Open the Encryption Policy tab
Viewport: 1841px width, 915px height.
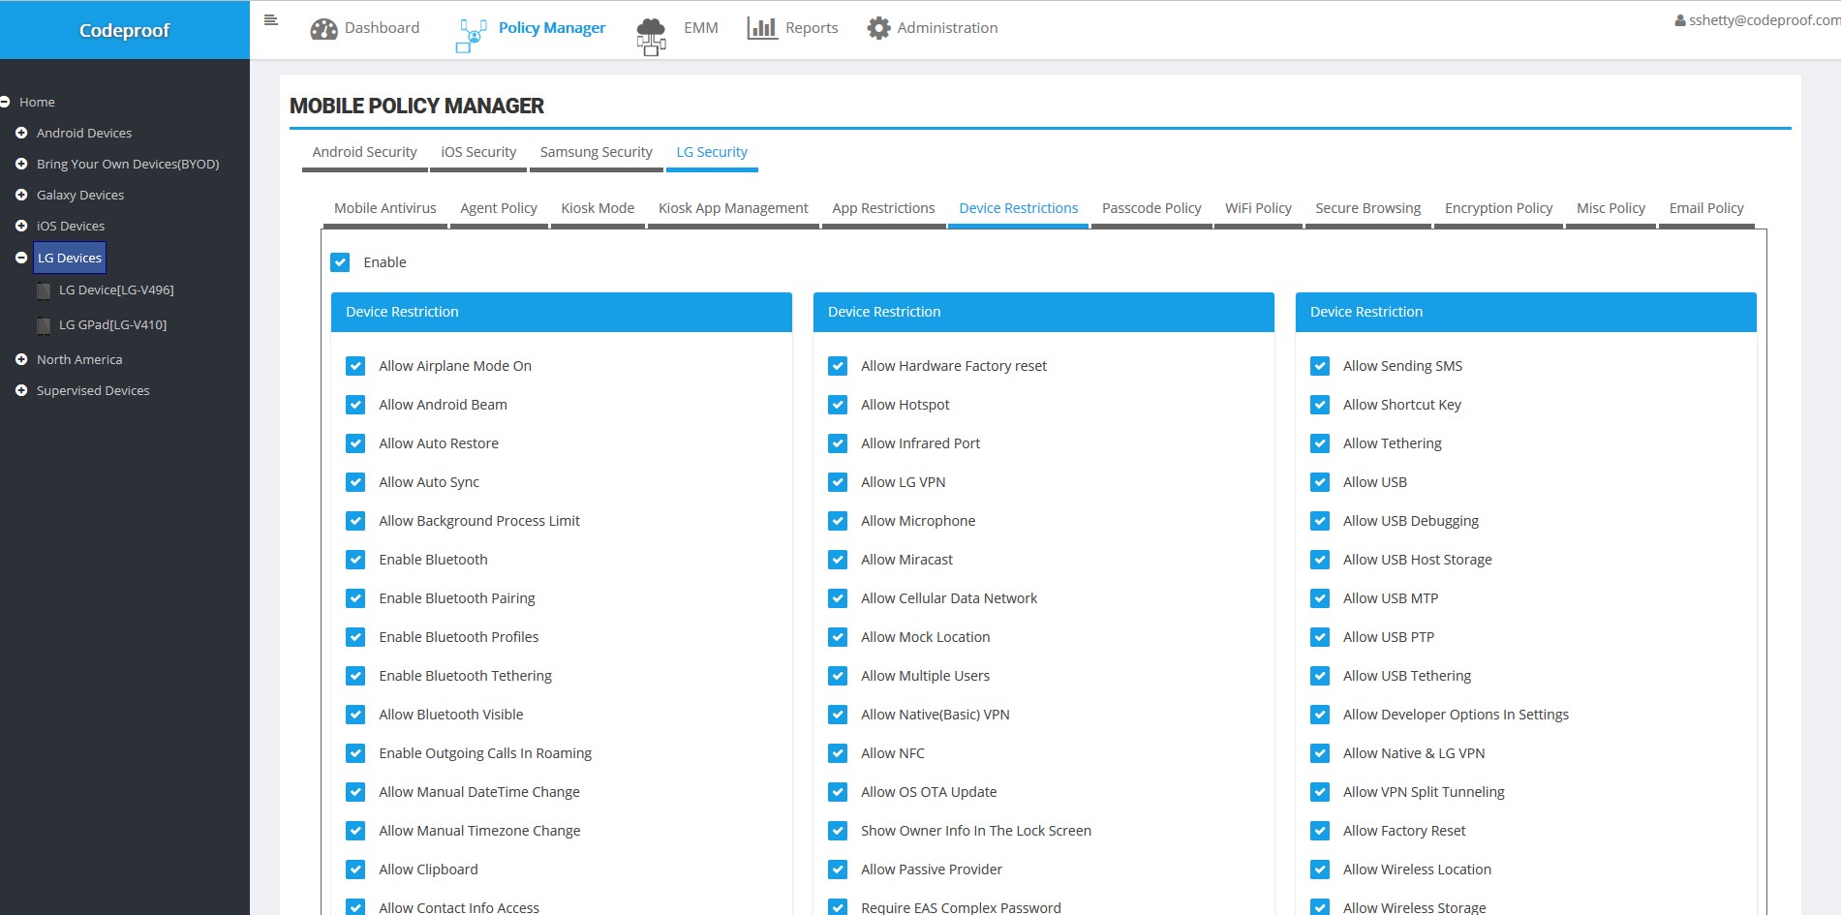(1498, 208)
